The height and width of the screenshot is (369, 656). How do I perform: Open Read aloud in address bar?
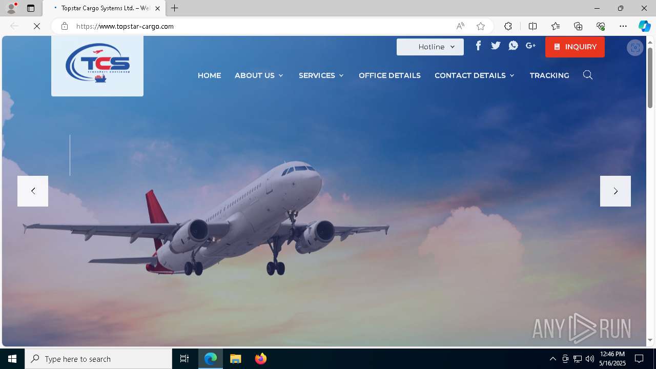pyautogui.click(x=460, y=26)
